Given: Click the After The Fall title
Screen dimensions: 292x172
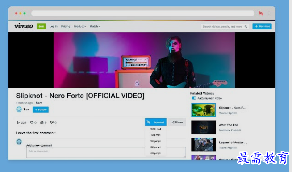Looking at the screenshot, I should tap(229, 125).
